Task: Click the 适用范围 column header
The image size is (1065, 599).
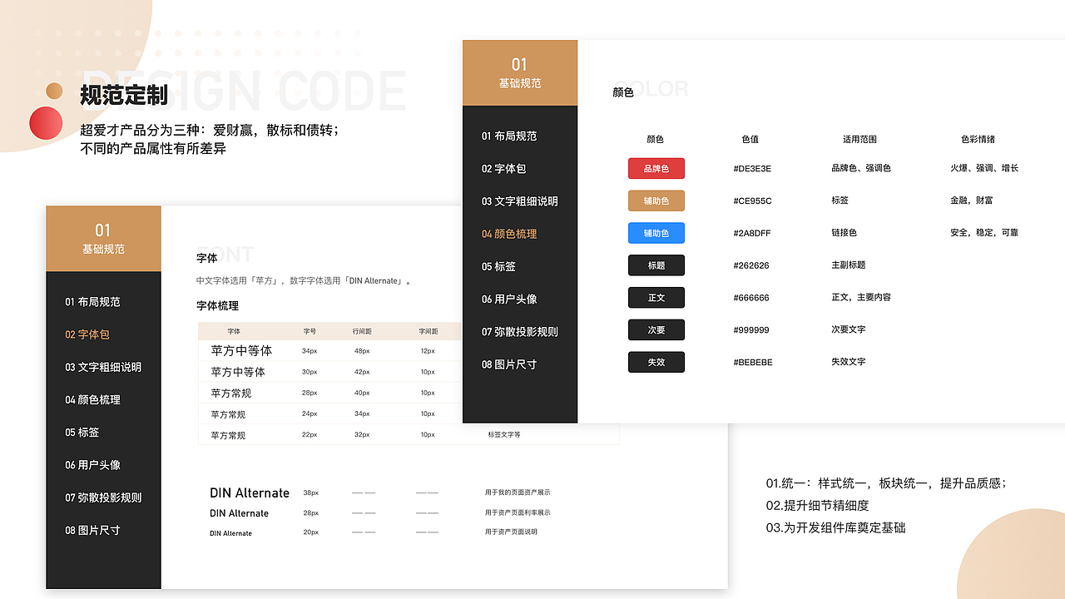Action: tap(859, 139)
